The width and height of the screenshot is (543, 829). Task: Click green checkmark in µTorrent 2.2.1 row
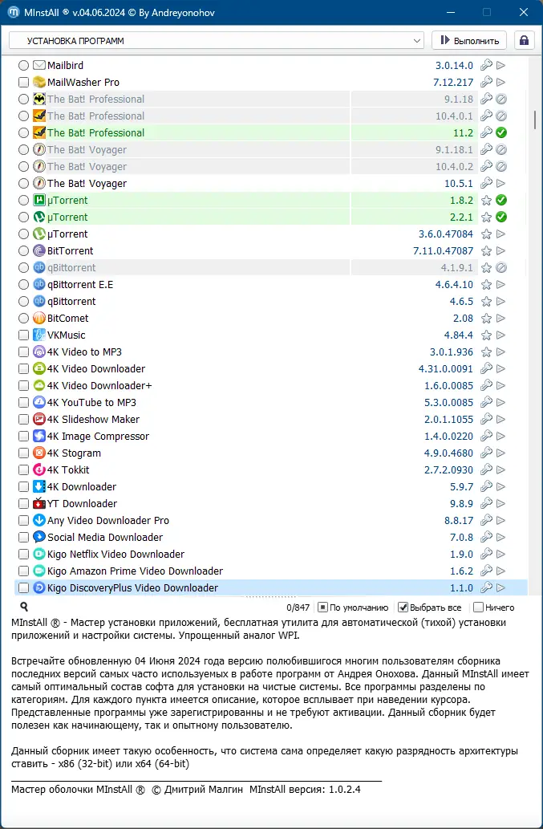click(501, 217)
